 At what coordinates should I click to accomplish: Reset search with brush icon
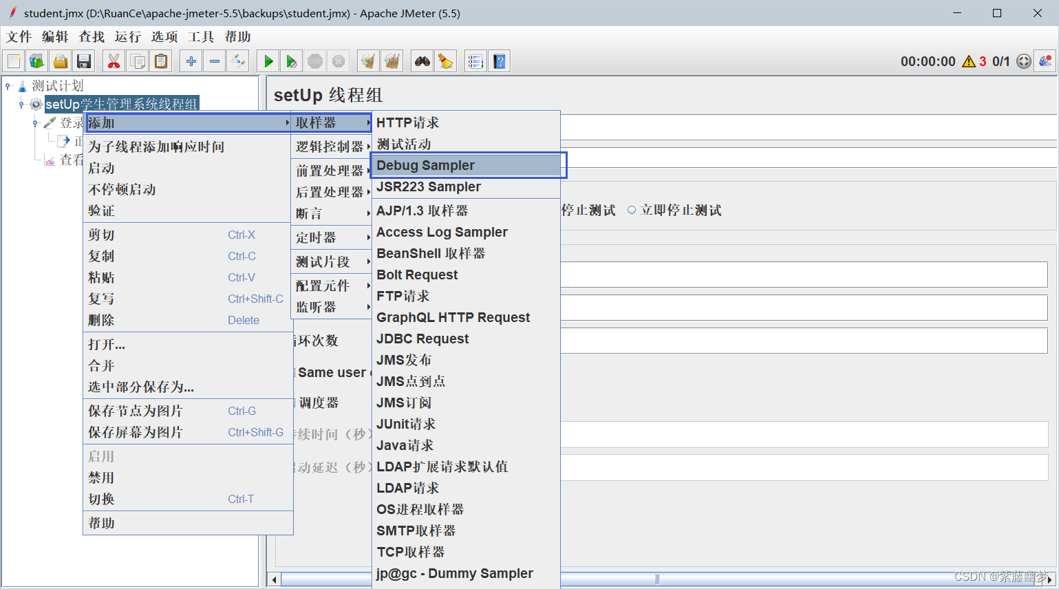446,61
